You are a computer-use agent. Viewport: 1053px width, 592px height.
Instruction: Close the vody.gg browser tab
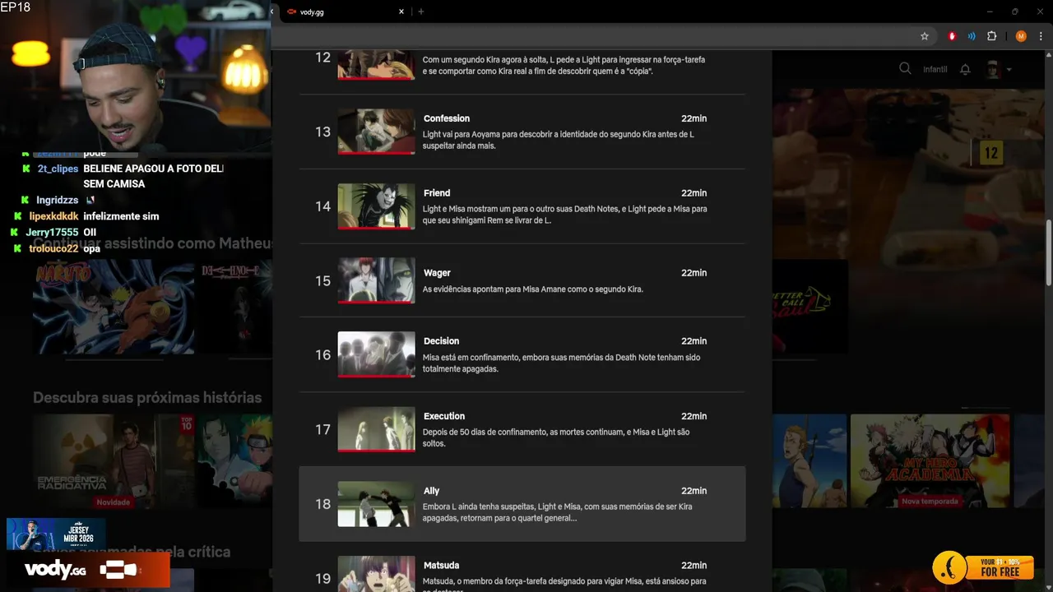(401, 12)
